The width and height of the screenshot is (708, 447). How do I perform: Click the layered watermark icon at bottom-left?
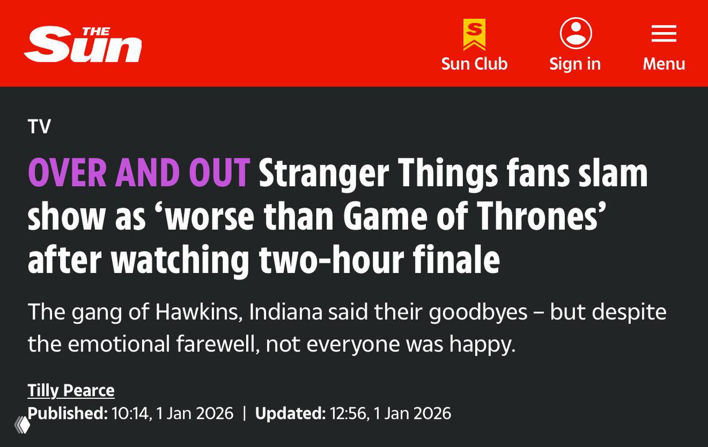tap(22, 424)
